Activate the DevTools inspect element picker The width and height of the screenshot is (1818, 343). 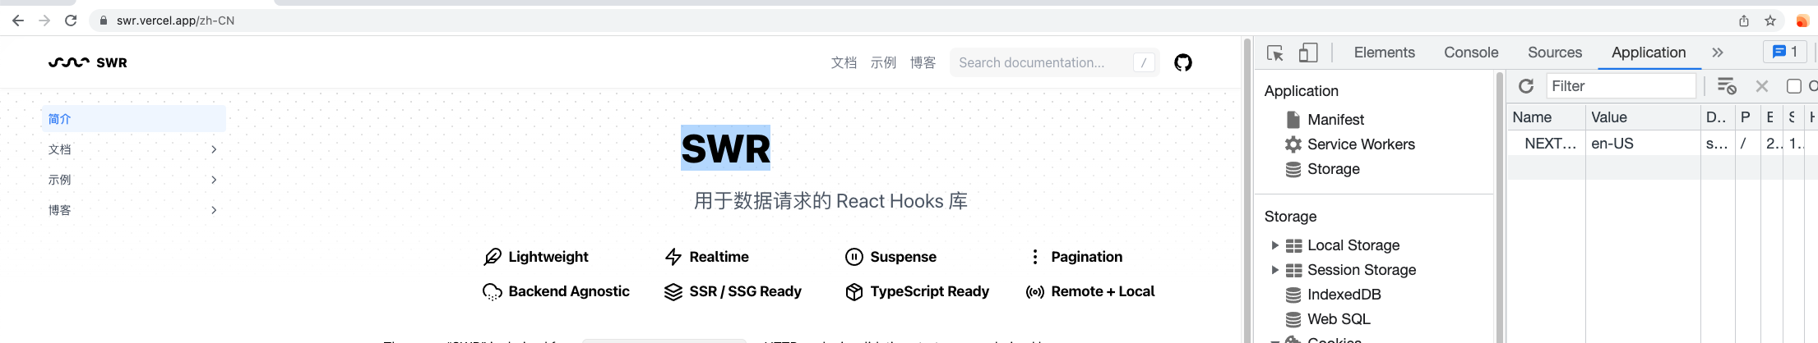pyautogui.click(x=1275, y=53)
